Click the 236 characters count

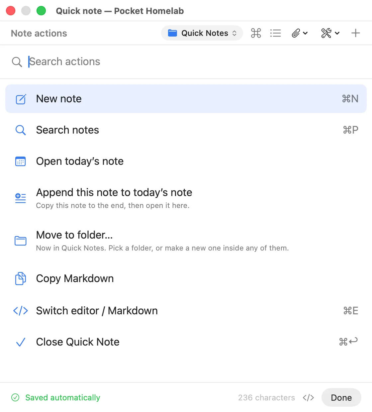point(266,397)
